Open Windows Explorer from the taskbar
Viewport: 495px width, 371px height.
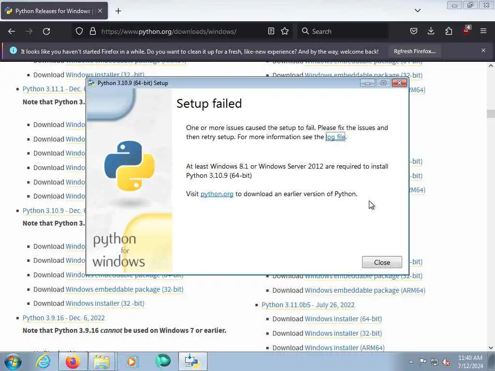102,361
